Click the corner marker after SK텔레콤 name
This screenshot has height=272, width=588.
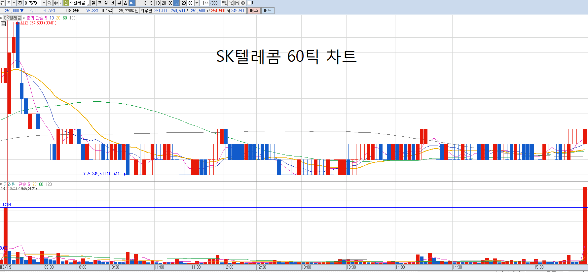[88, 4]
